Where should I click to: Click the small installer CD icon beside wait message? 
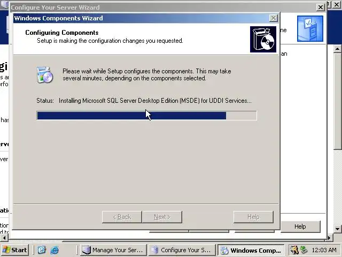pos(45,75)
